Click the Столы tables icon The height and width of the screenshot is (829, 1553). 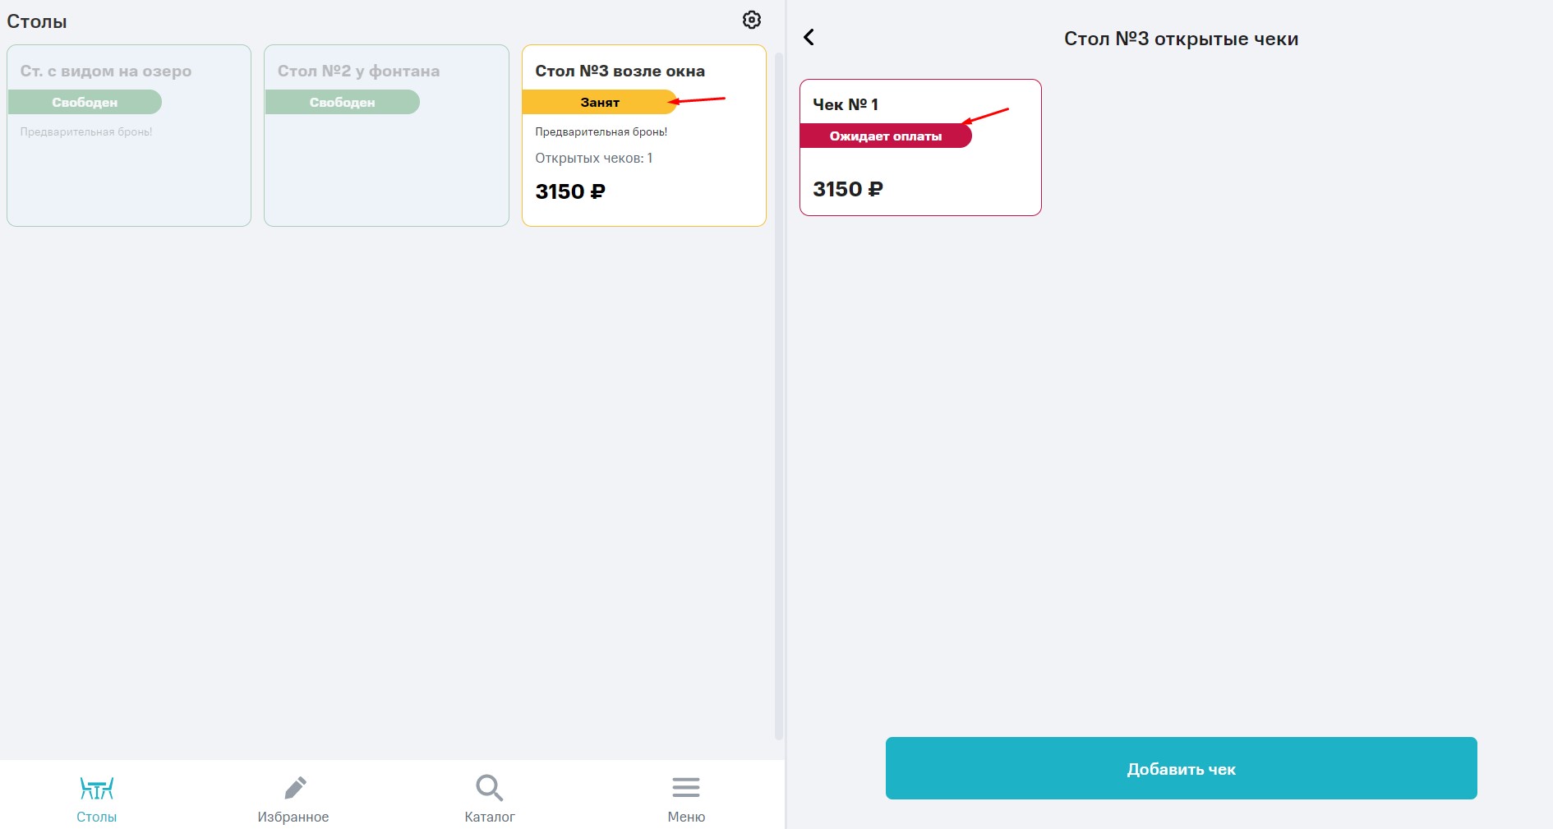point(97,789)
